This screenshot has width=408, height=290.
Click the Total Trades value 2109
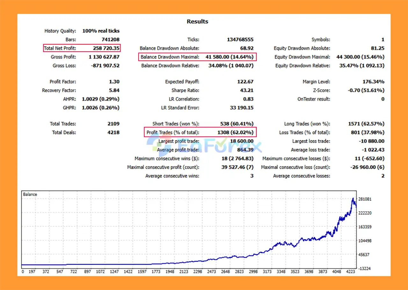(x=113, y=124)
